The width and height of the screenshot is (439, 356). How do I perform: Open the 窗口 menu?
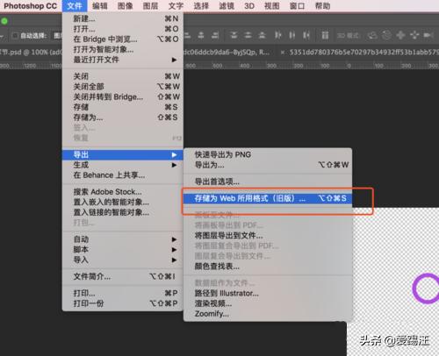298,6
